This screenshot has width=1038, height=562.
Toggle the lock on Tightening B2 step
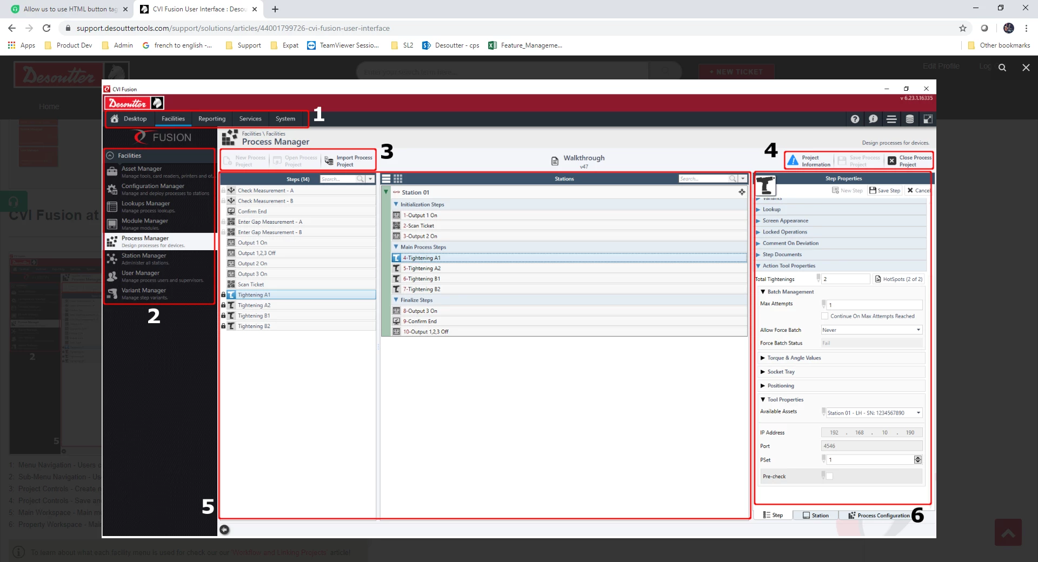(223, 326)
